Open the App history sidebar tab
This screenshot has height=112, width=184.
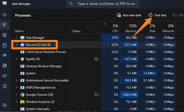click(5, 45)
